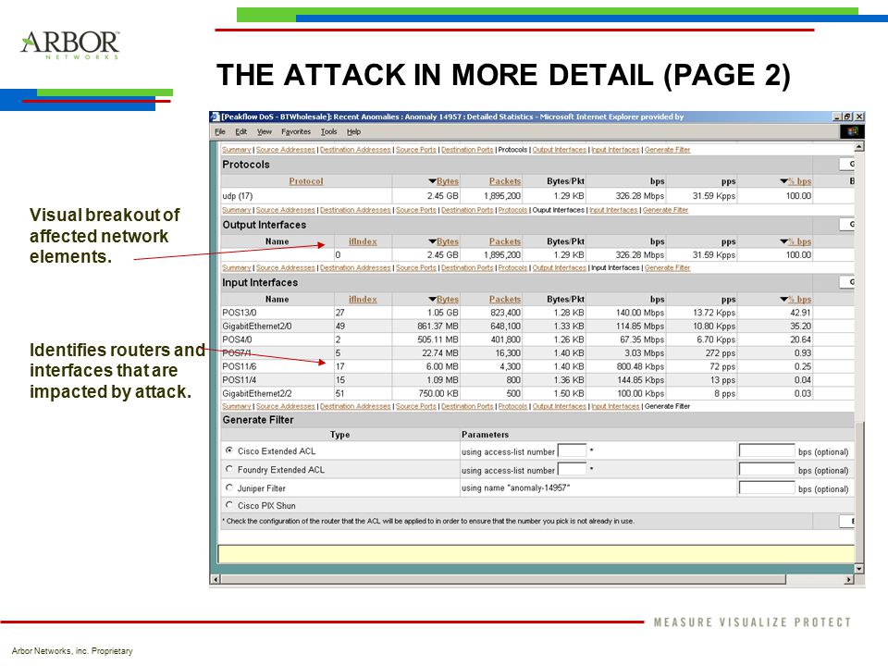Viewport: 888px width, 666px height.
Task: Open the Help menu
Action: (354, 131)
